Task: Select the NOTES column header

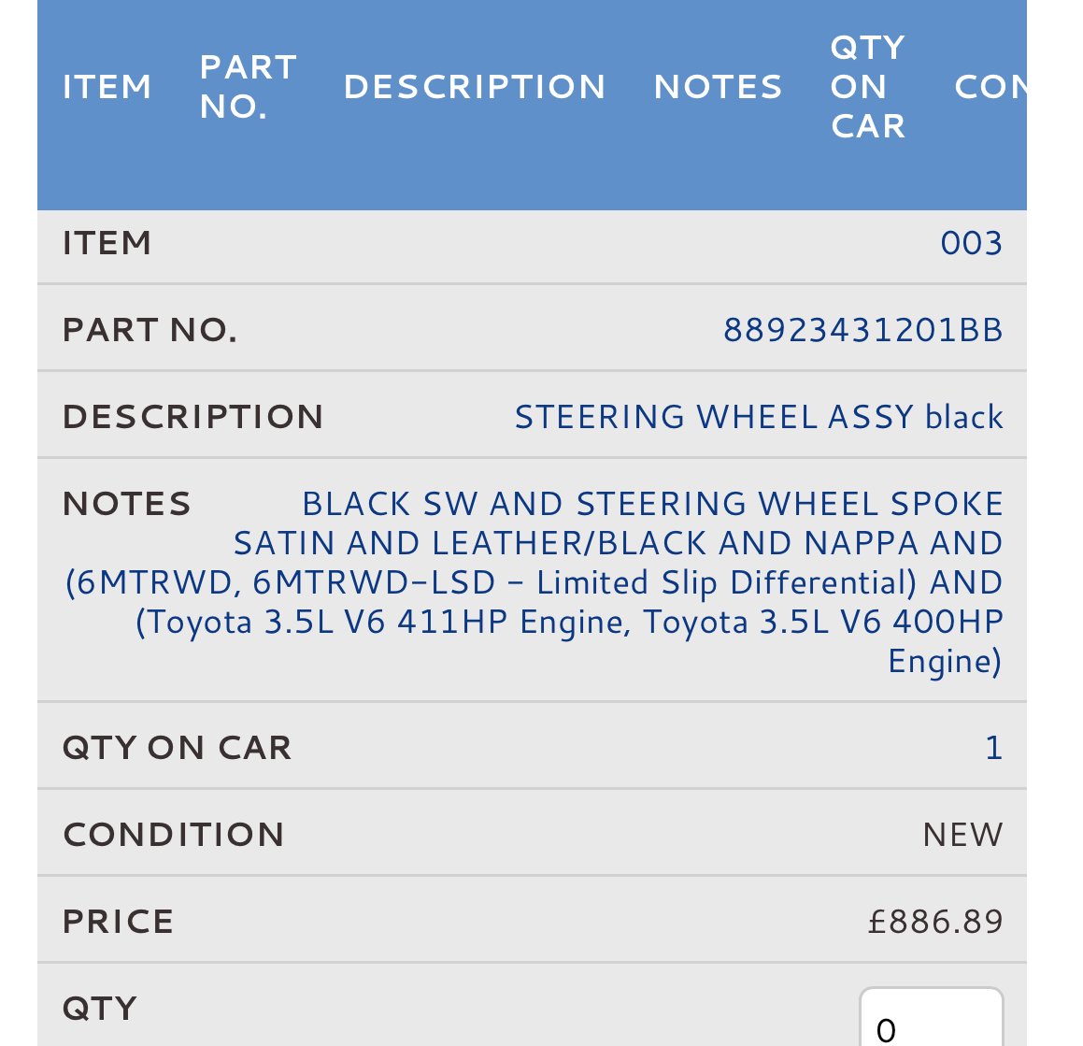Action: 718,87
